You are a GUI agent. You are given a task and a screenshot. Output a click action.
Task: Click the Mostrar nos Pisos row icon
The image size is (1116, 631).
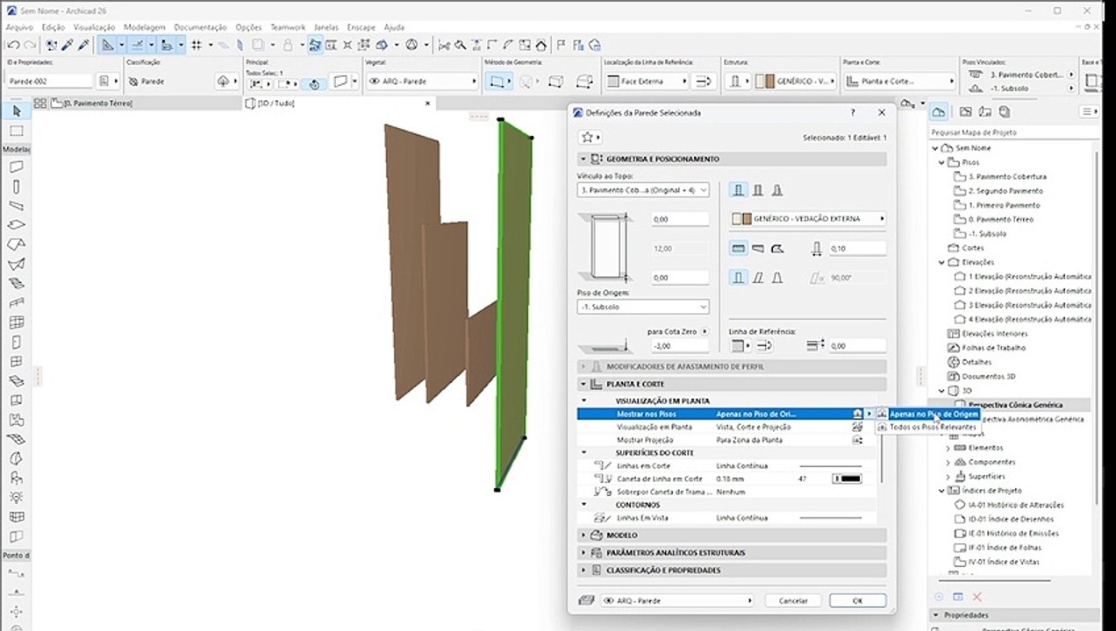[x=857, y=414]
